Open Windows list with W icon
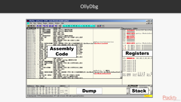 pos(74,26)
